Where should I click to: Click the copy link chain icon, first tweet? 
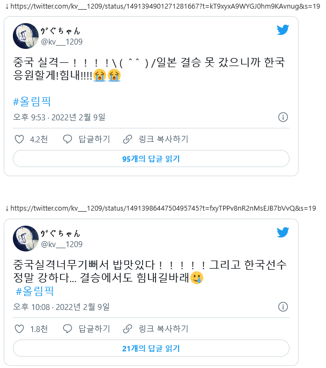(x=128, y=139)
